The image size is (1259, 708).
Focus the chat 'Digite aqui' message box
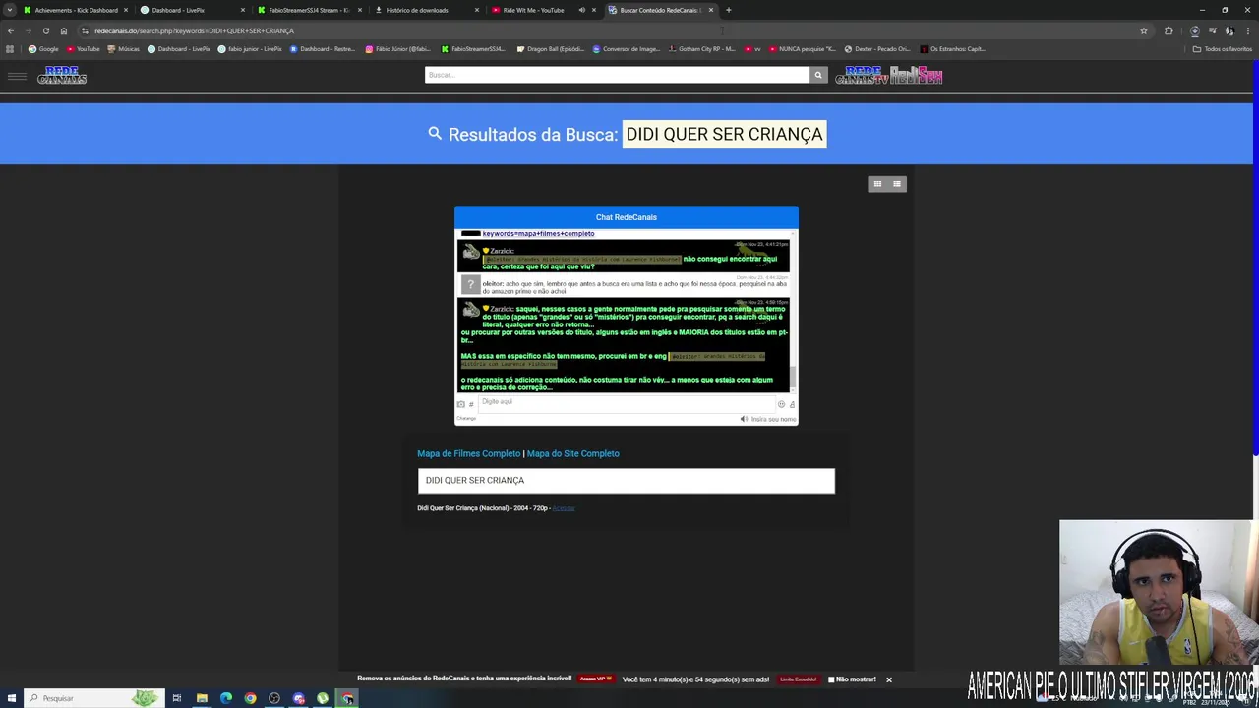(626, 402)
